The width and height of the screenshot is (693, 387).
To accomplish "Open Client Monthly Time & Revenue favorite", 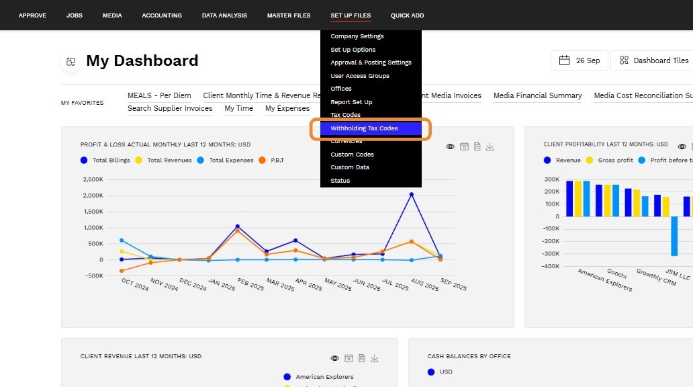I will [262, 95].
